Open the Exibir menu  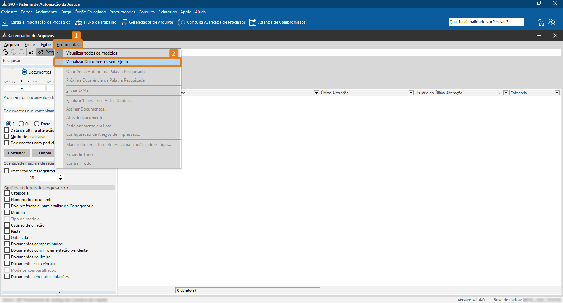[x=46, y=45]
